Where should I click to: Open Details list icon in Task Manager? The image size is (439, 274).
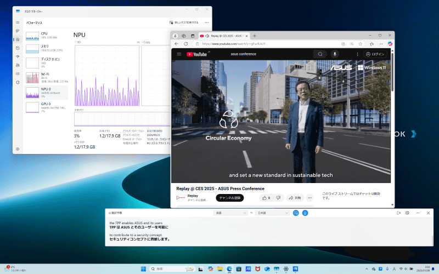pos(18,74)
